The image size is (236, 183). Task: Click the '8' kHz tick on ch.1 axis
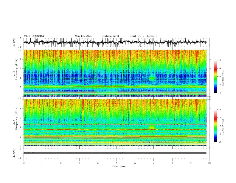[x=21, y=59]
